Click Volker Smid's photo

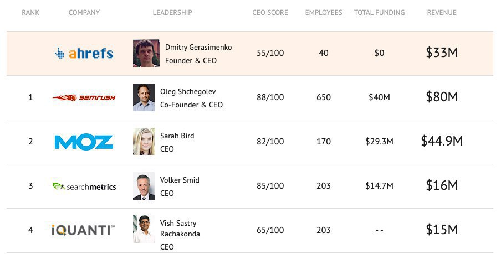click(144, 186)
